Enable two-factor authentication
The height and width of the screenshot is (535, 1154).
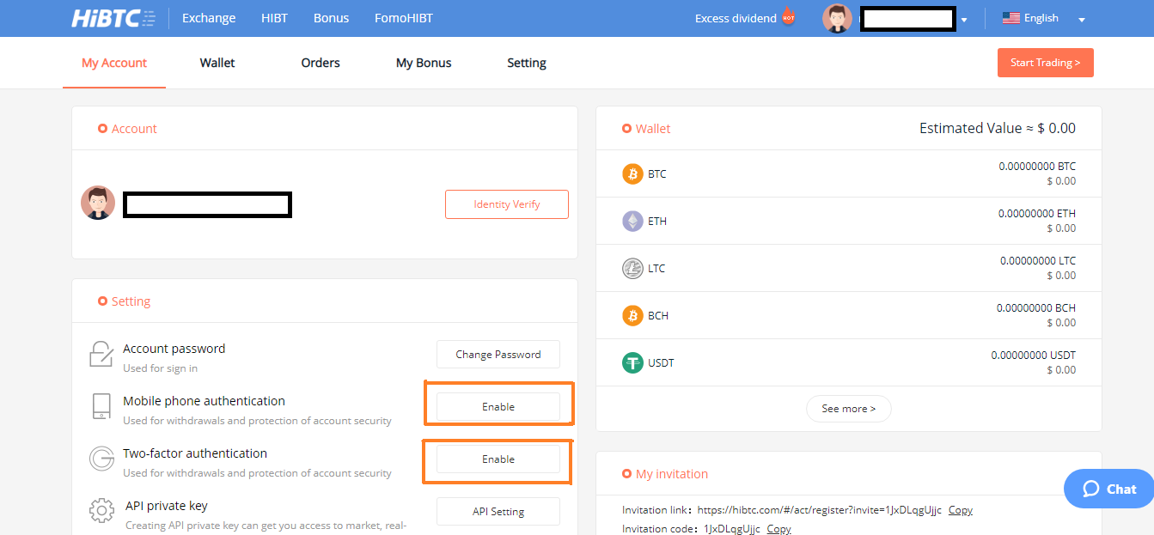(x=498, y=459)
